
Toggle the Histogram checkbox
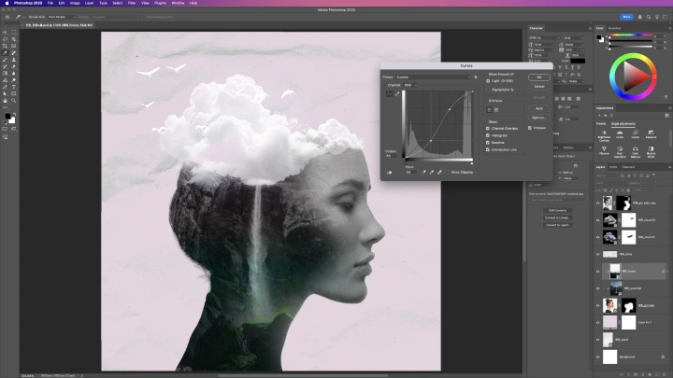pyautogui.click(x=488, y=135)
